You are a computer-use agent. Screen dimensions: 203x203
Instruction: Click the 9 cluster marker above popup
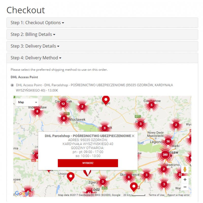click(105, 128)
